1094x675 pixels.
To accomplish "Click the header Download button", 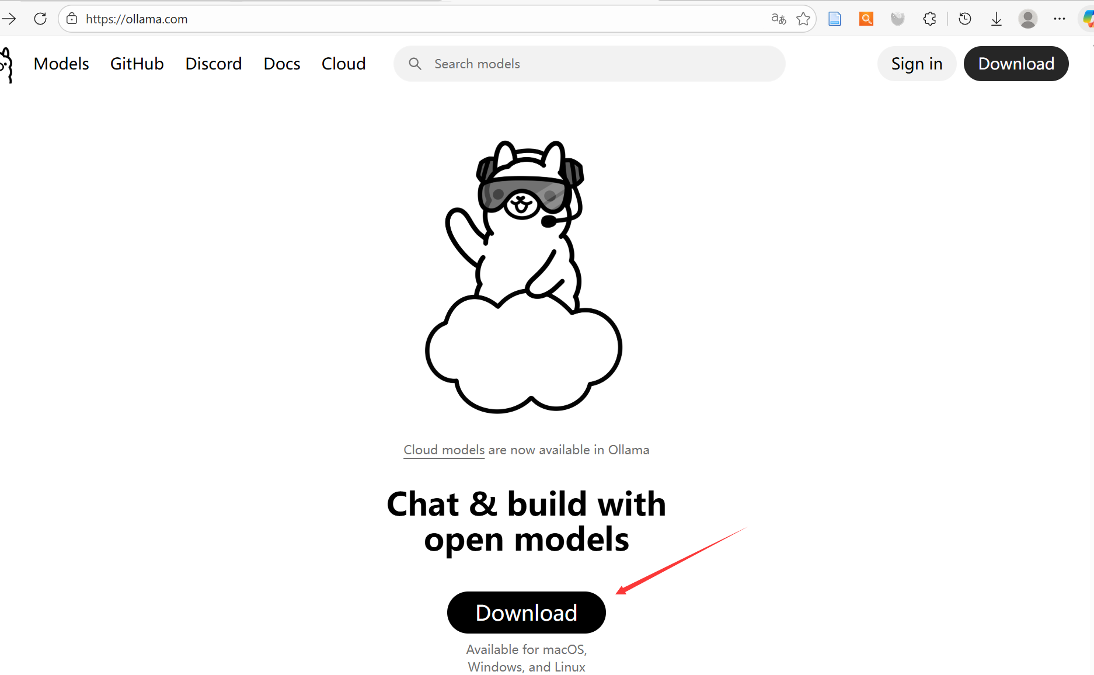I will 1016,64.
